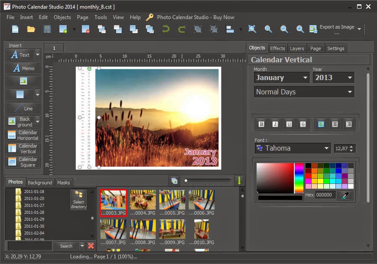This screenshot has width=377, height=264.
Task: Click the New document toolbar icon
Action: point(16,29)
